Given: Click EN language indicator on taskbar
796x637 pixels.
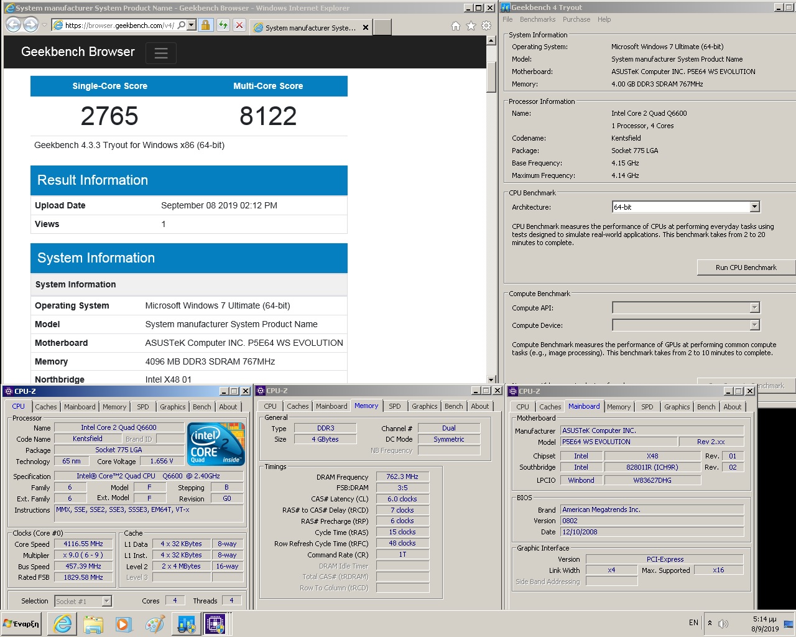Looking at the screenshot, I should 693,623.
